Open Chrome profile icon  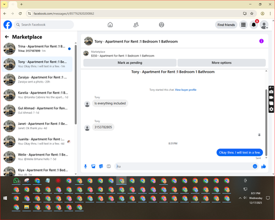pos(262,14)
